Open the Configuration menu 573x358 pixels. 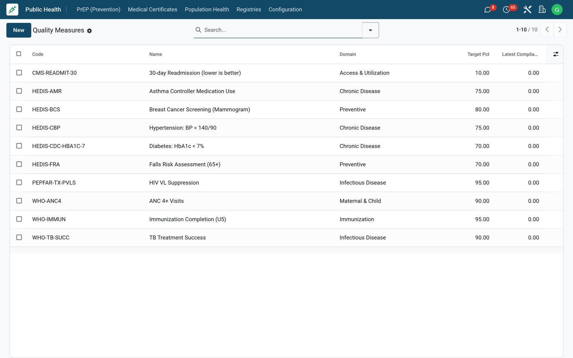pyautogui.click(x=285, y=9)
